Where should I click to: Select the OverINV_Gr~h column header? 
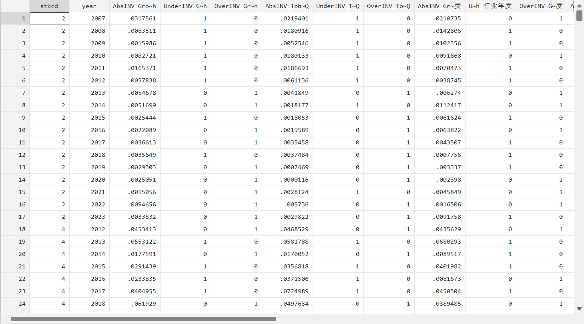click(237, 6)
